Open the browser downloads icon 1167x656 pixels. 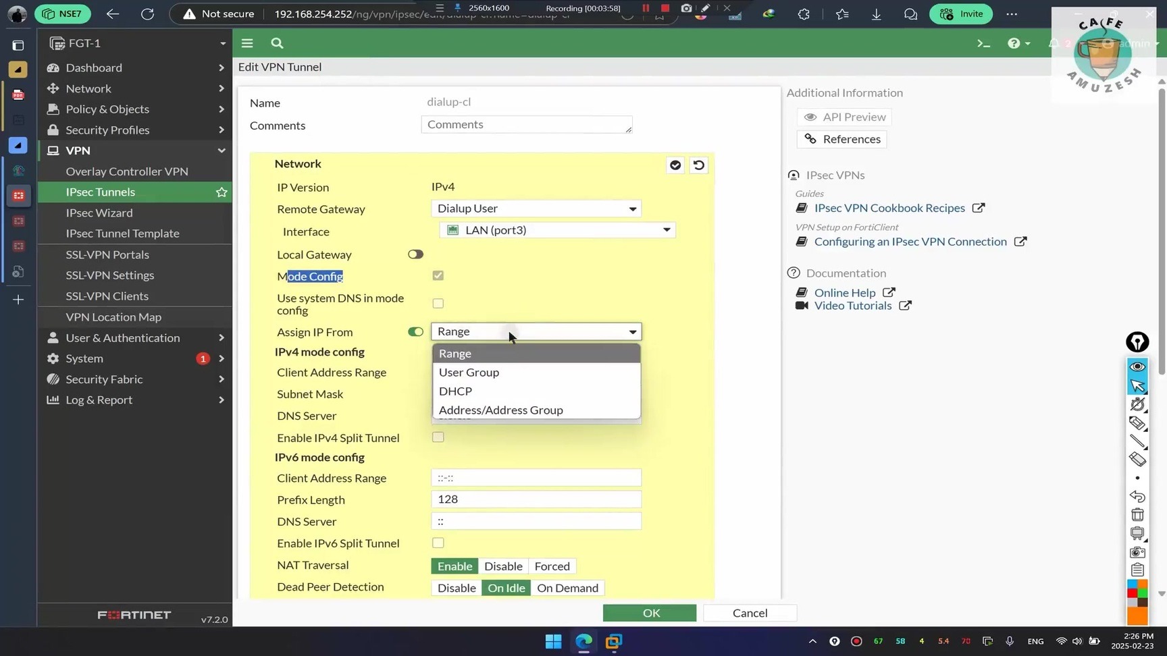tap(877, 13)
